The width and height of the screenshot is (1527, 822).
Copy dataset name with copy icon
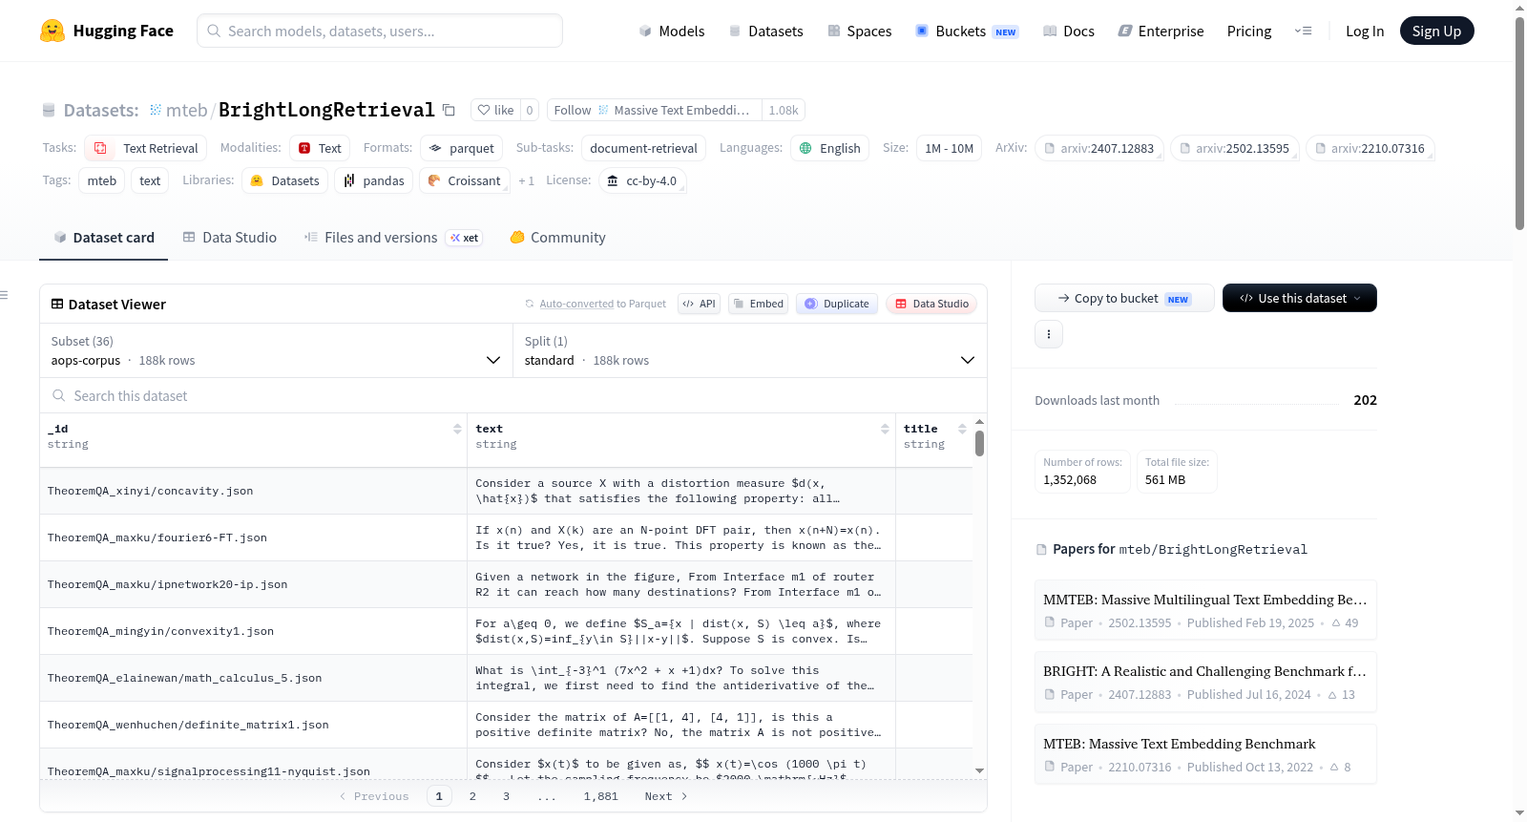click(x=449, y=110)
